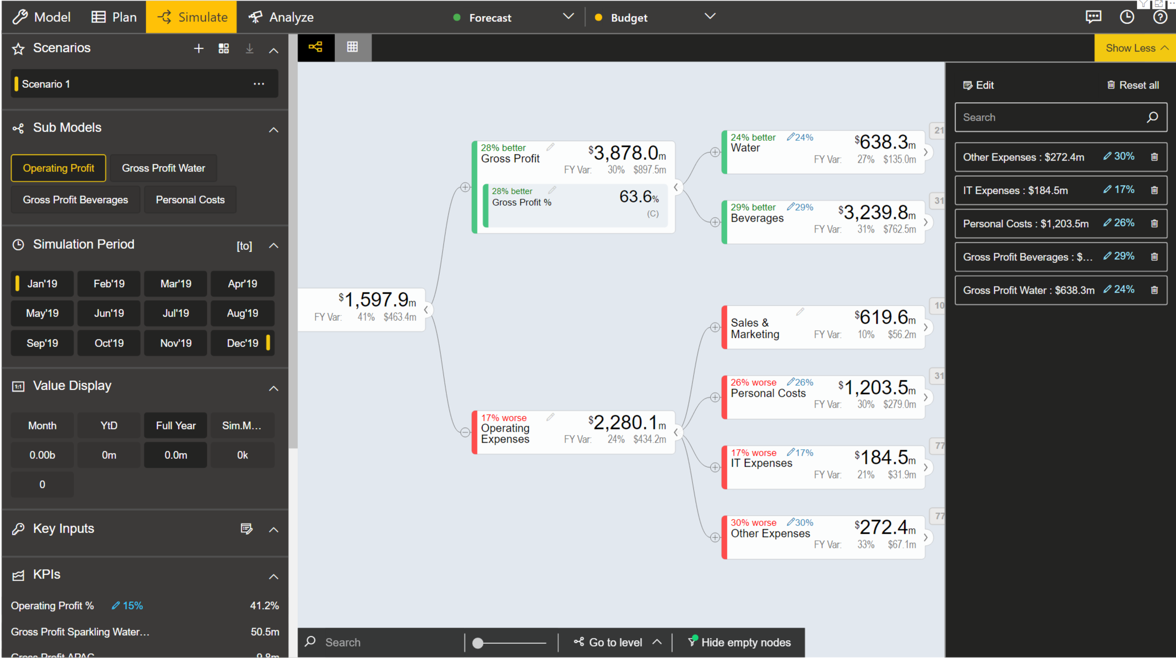This screenshot has width=1176, height=658.
Task: Switch to table grid view icon
Action: click(x=352, y=47)
